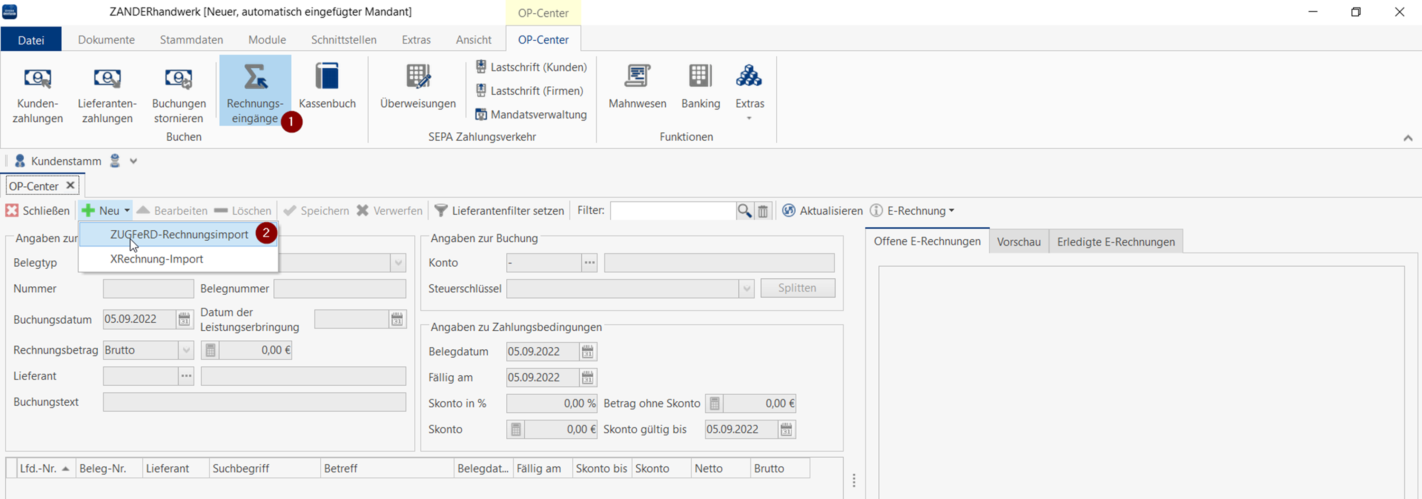Switch to the Schnittstellen ribbon tab

(344, 40)
